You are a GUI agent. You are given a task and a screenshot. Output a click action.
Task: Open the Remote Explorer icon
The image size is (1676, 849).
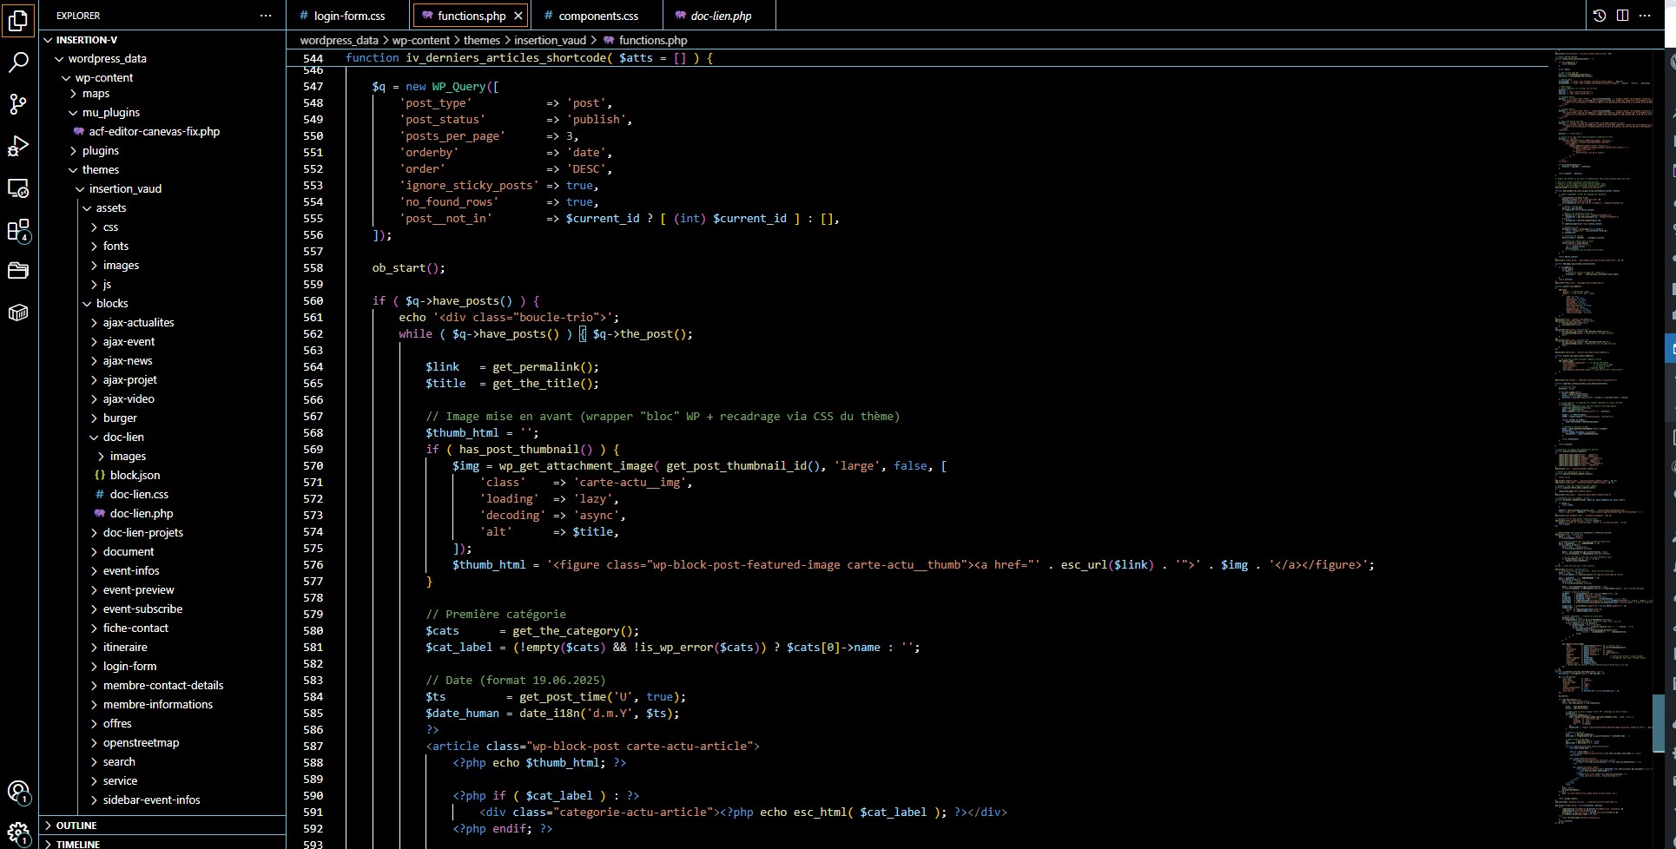[18, 188]
